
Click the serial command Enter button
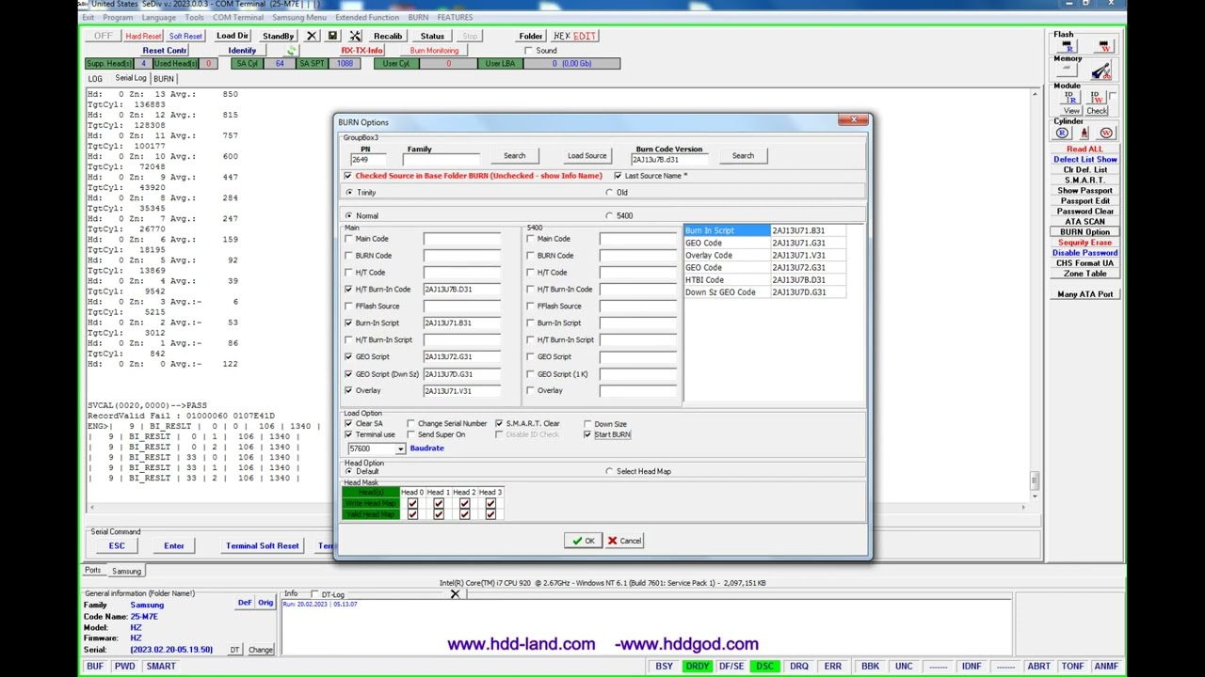pyautogui.click(x=174, y=546)
